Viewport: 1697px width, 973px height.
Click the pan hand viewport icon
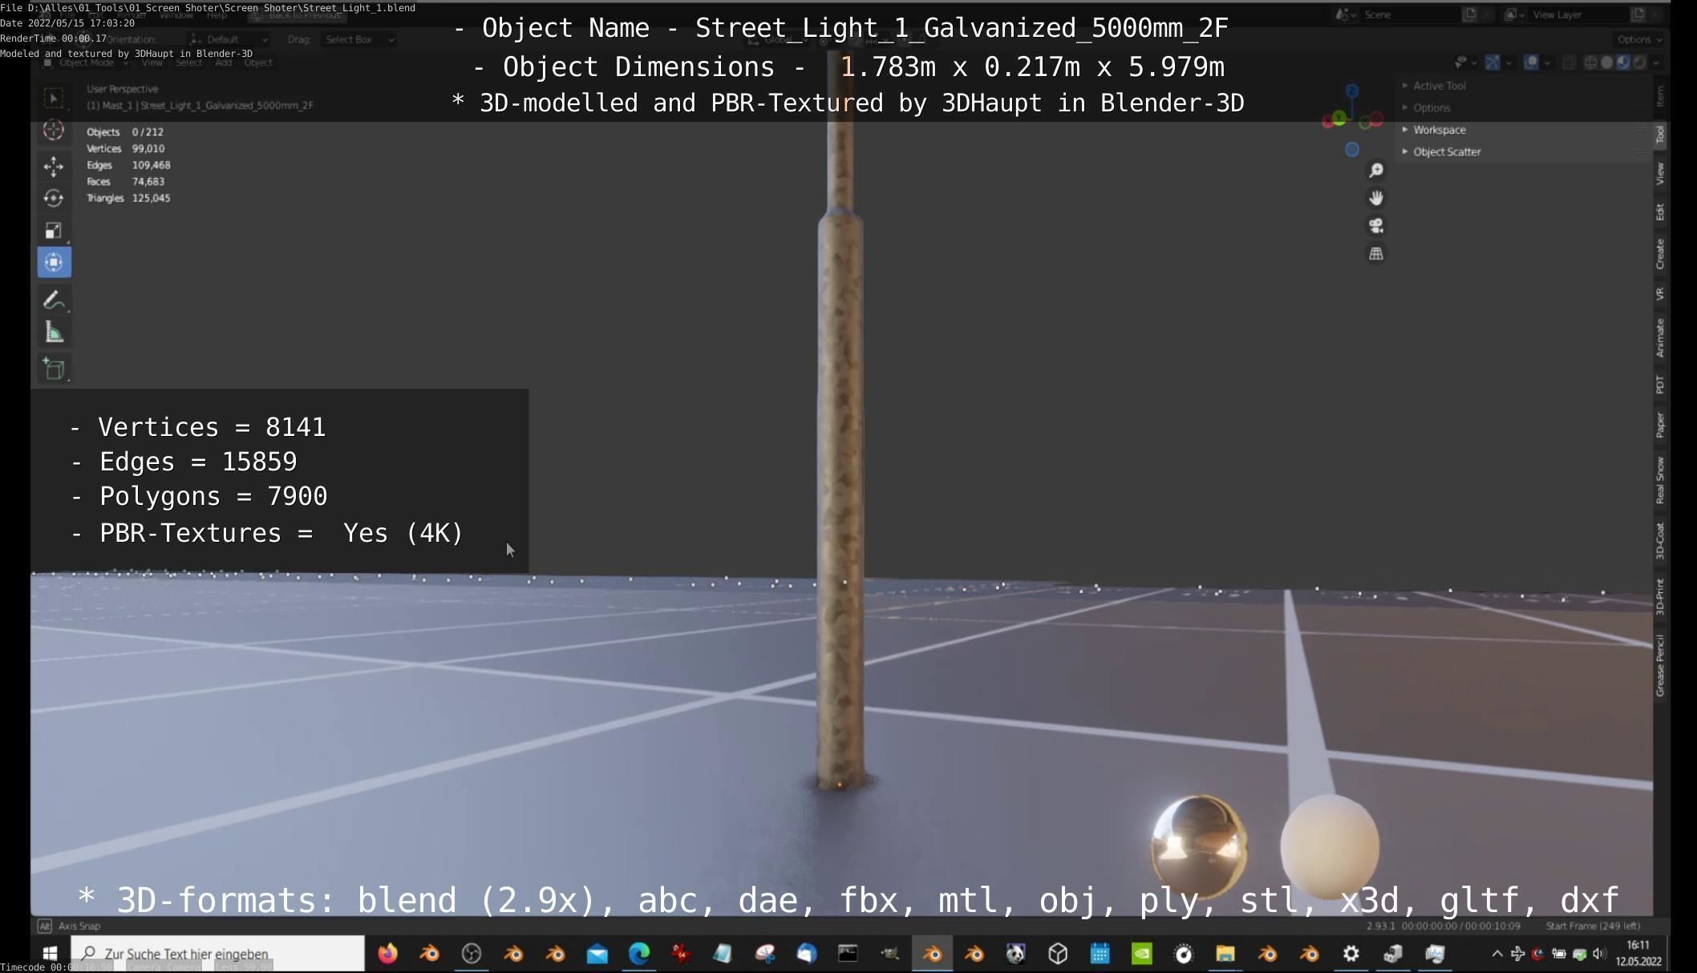[x=1376, y=198]
